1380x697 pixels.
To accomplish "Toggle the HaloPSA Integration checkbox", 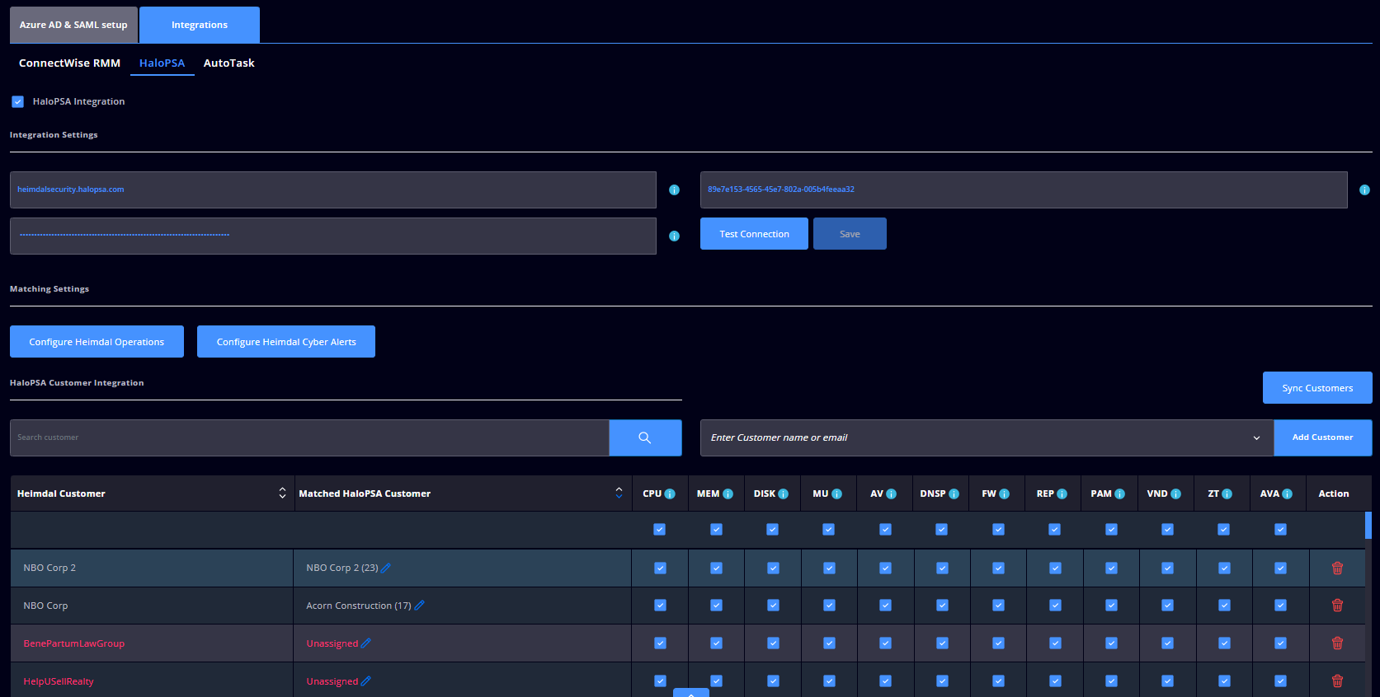I will click(x=17, y=102).
